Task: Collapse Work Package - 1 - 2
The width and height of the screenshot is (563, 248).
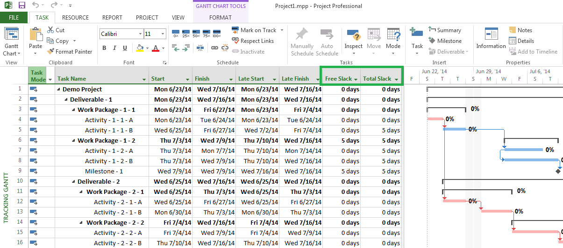Action: 74,141
